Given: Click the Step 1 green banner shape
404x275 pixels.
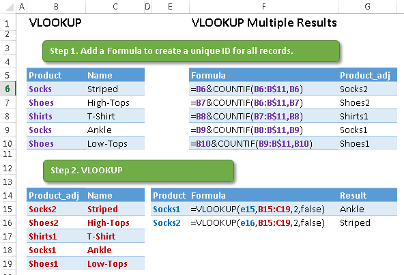Looking at the screenshot, I should [191, 51].
